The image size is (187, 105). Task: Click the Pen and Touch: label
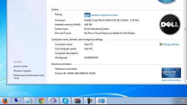point(63,33)
